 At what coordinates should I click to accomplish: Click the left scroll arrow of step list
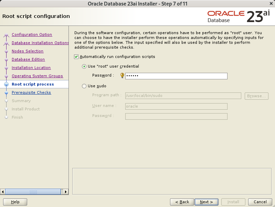[x=3, y=192]
